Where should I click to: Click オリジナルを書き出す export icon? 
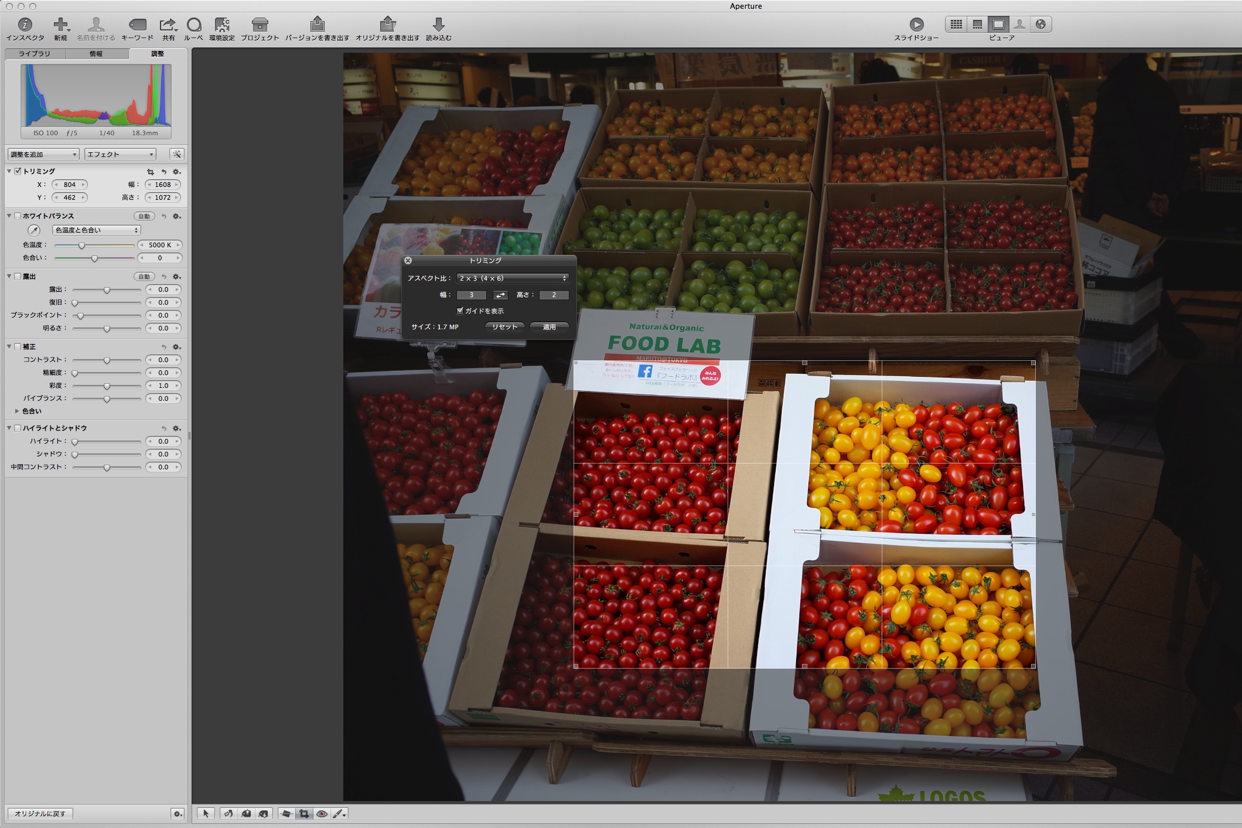[387, 24]
